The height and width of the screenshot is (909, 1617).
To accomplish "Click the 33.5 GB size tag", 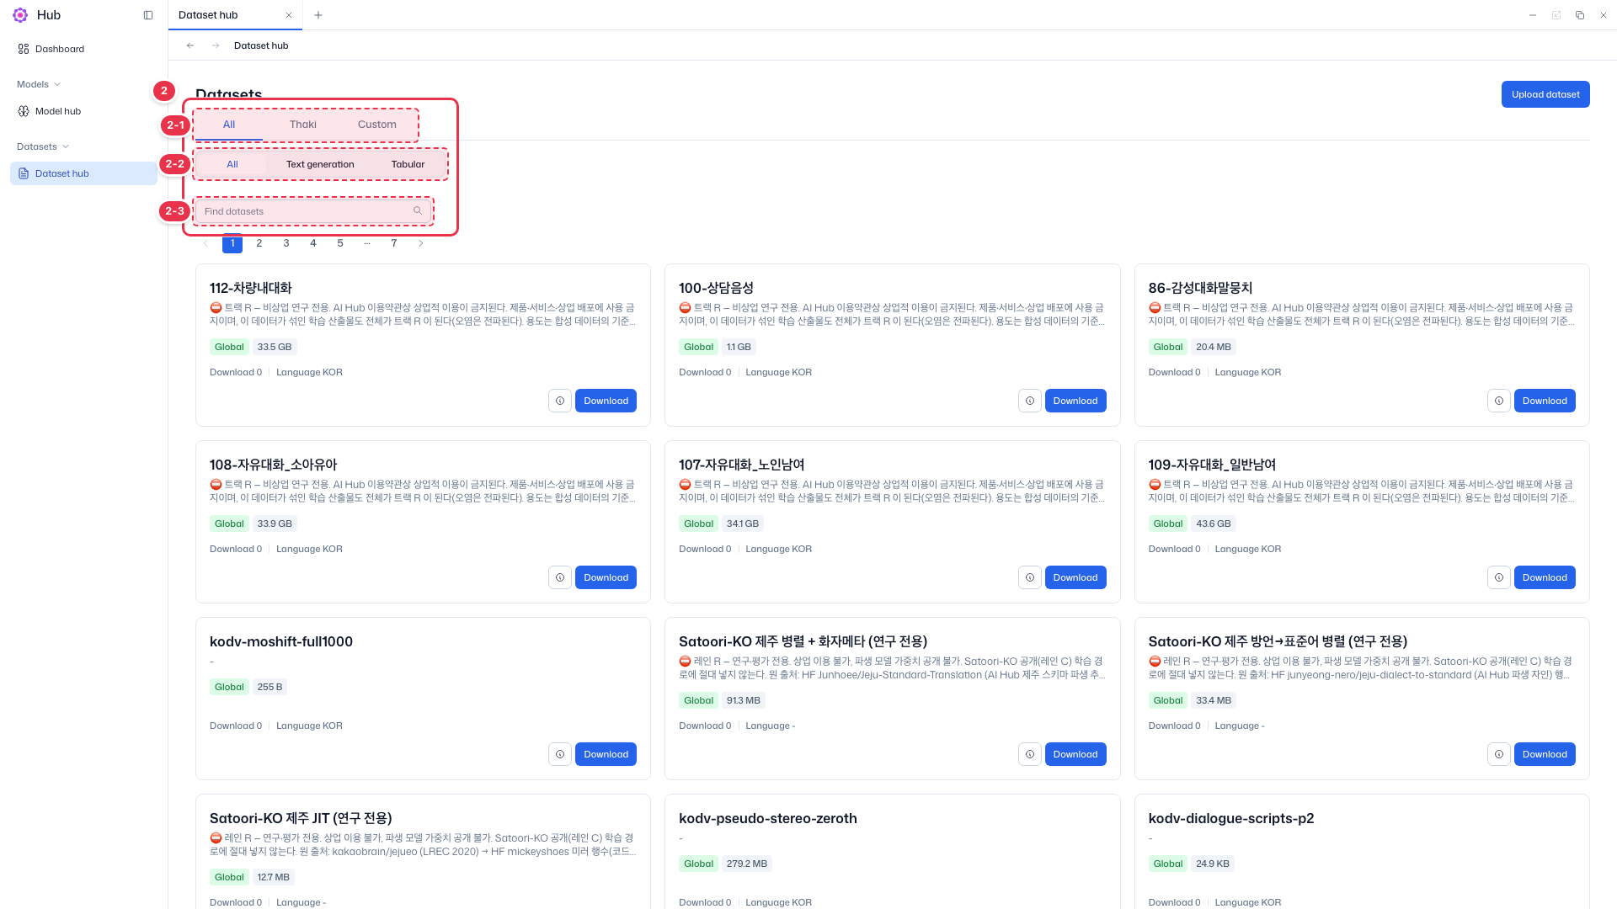I will [275, 347].
